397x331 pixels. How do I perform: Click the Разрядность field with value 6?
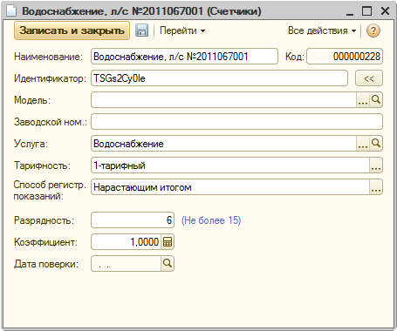(133, 220)
